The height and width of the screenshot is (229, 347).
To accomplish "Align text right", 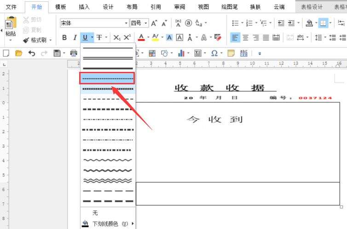I will point(256,38).
